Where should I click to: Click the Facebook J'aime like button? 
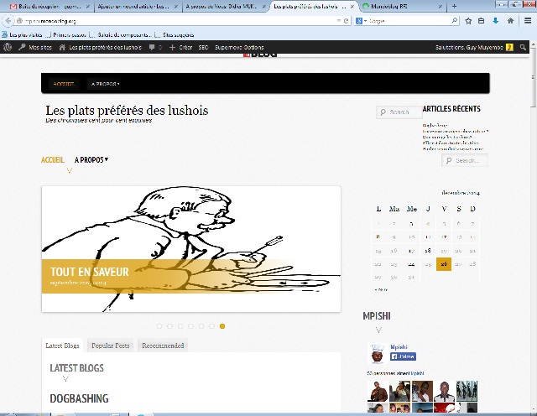click(x=403, y=356)
